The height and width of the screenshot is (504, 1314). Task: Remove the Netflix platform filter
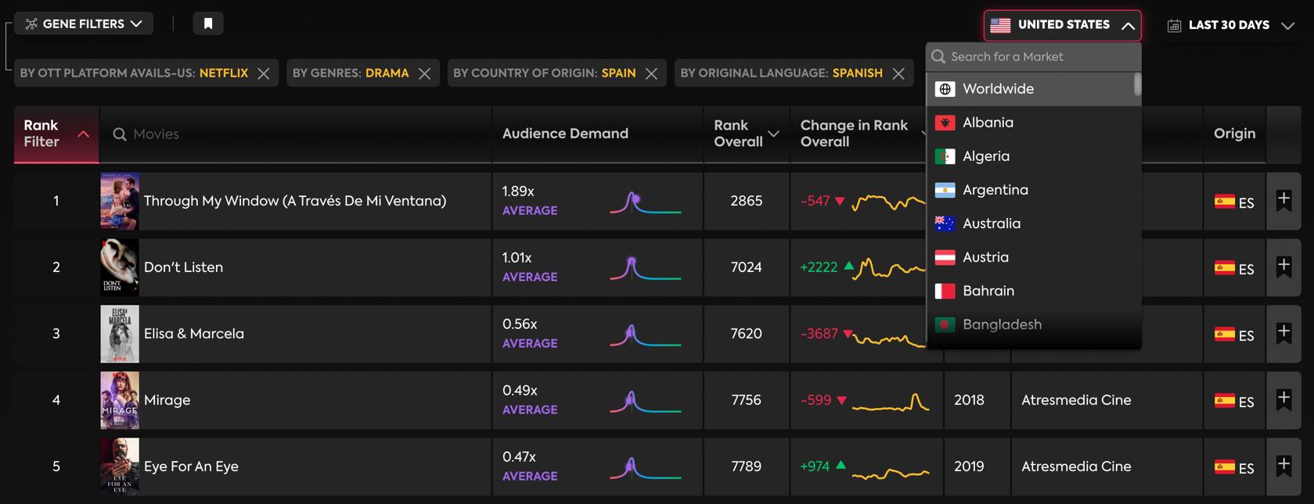tap(264, 73)
